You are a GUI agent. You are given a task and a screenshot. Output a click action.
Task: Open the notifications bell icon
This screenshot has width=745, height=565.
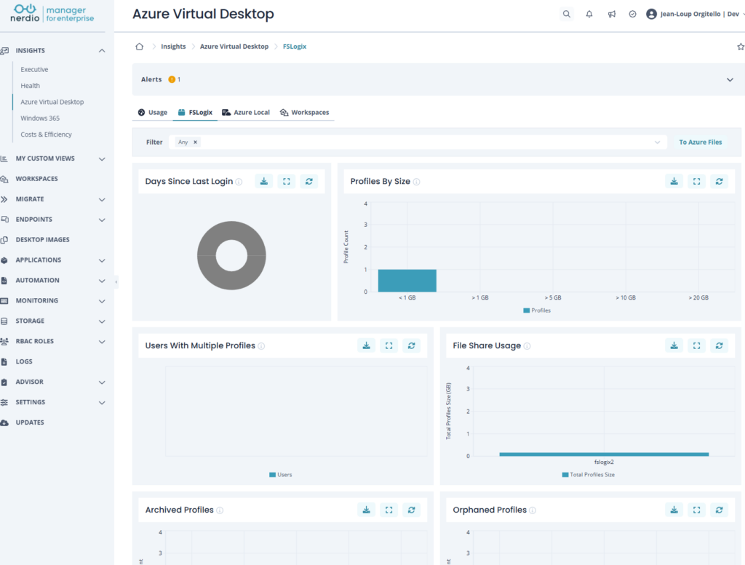pos(589,15)
